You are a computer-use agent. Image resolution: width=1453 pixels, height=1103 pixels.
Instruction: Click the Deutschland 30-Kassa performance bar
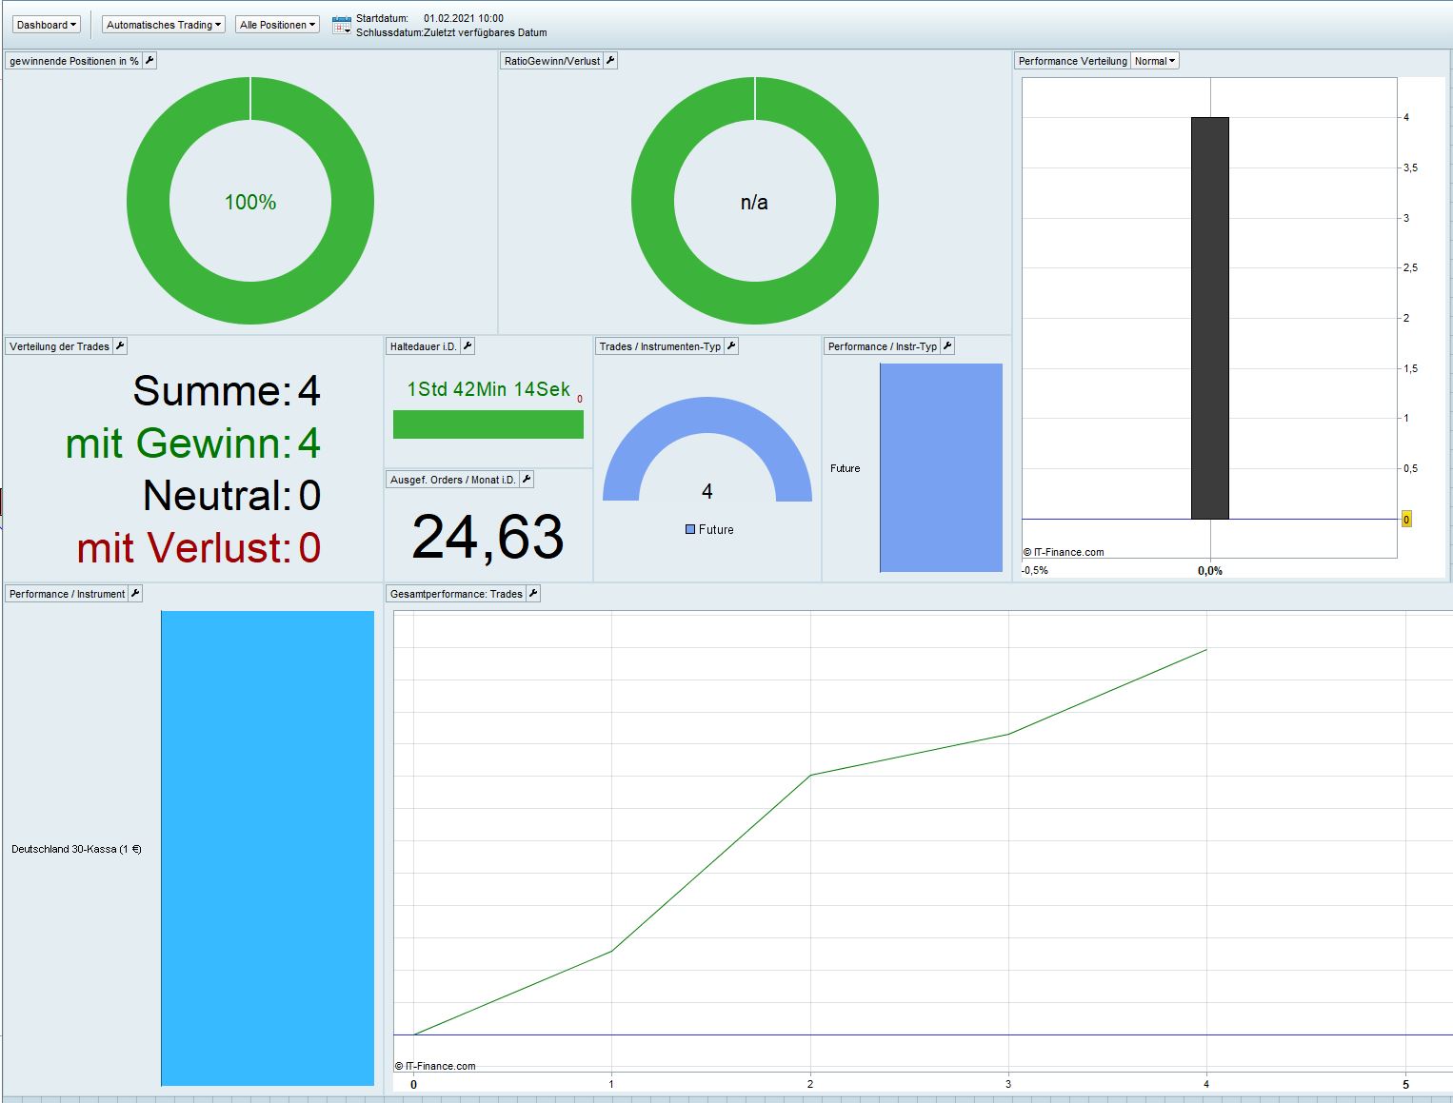(x=268, y=848)
